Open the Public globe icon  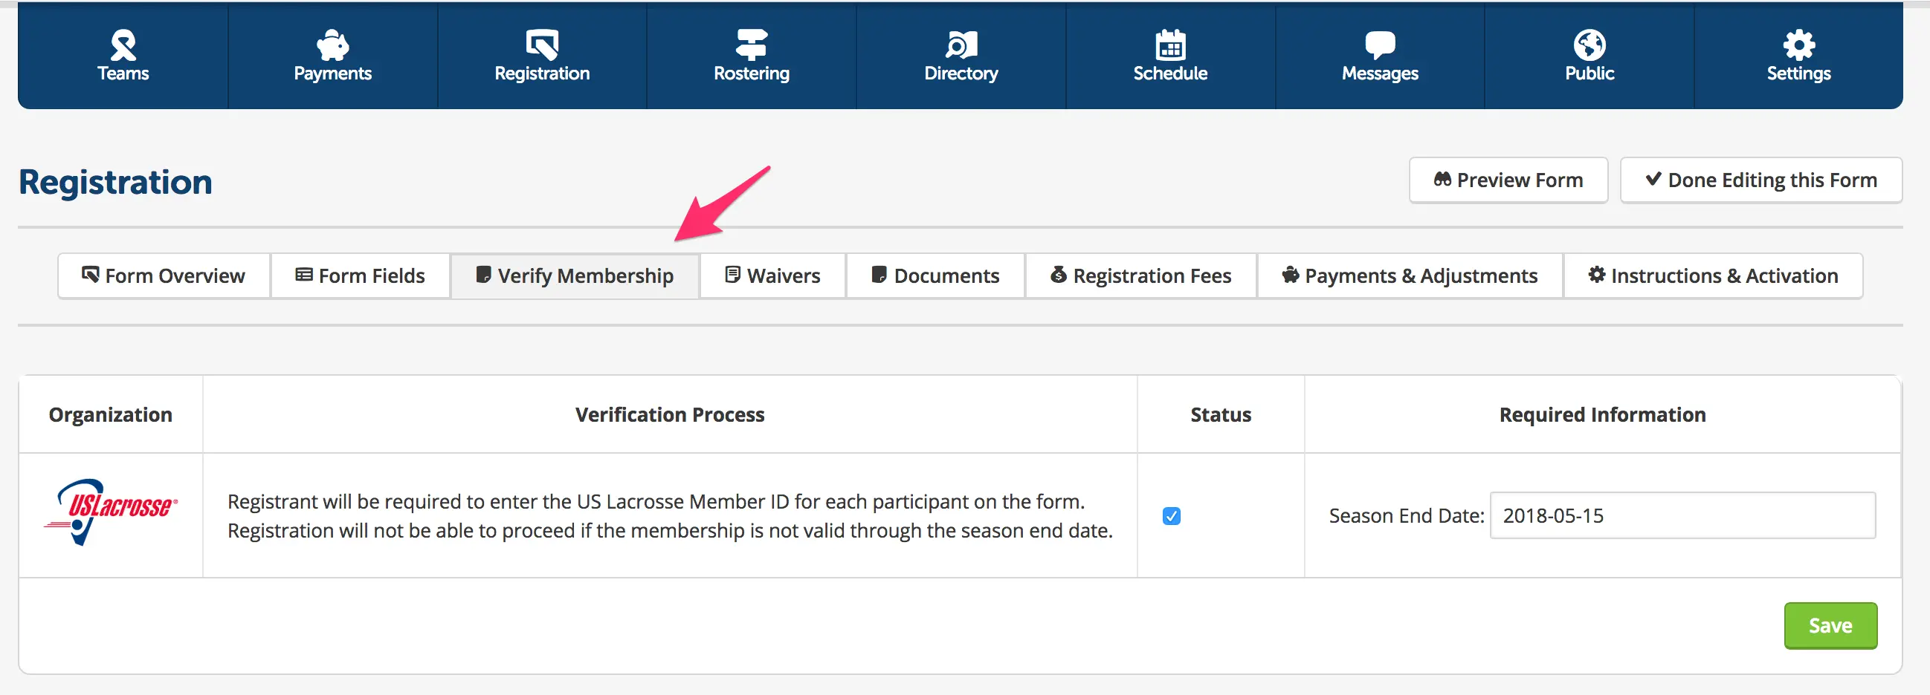pyautogui.click(x=1589, y=45)
